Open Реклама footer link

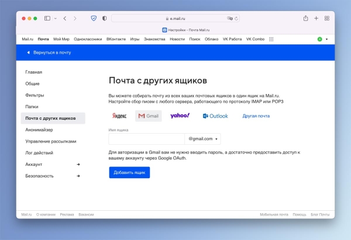[67, 214]
